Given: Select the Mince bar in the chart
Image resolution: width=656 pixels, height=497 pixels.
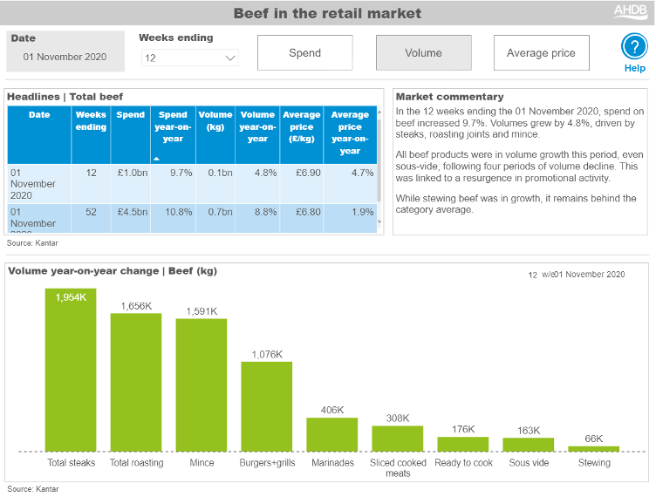Looking at the screenshot, I should (202, 385).
